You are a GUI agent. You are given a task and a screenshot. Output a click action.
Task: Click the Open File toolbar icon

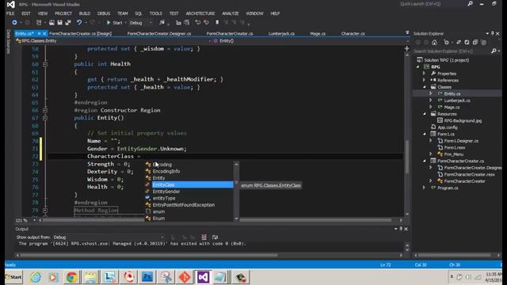pyautogui.click(x=51, y=23)
